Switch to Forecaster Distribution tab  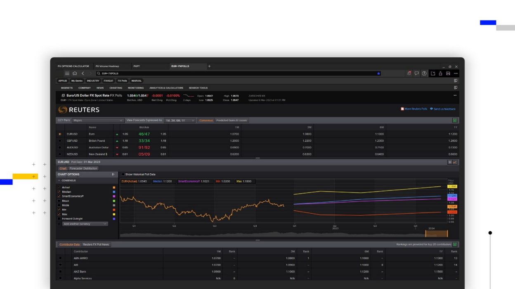point(84,168)
